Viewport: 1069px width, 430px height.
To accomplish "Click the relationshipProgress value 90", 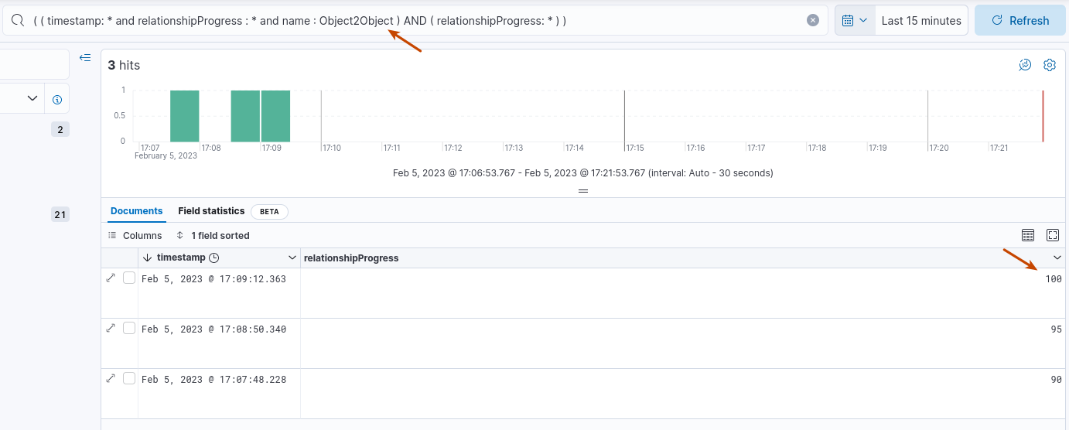I will tap(1056, 380).
